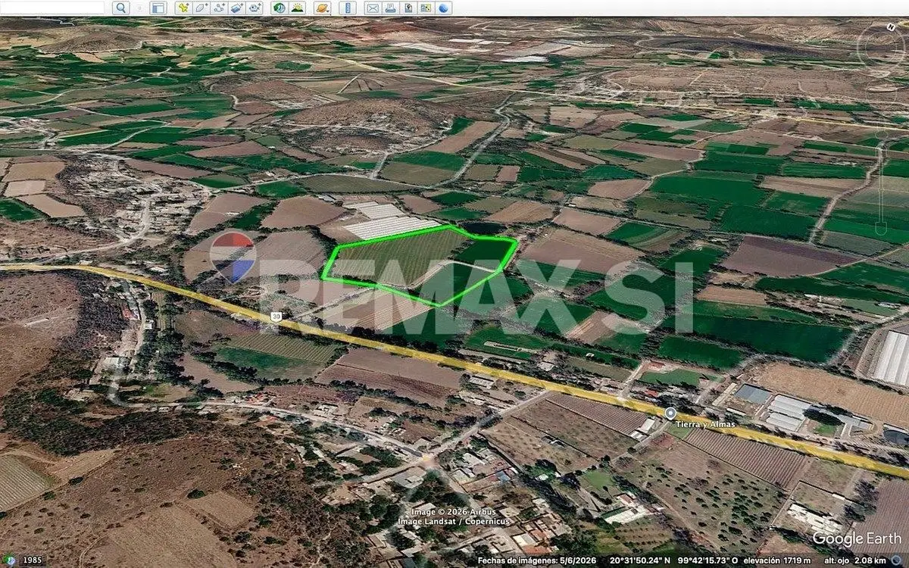
Task: Click the Email envelope icon
Action: 372,8
